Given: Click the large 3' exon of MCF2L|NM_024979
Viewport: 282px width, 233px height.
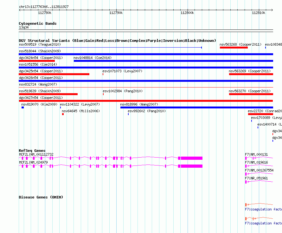Looking at the screenshot, I should pyautogui.click(x=191, y=166).
